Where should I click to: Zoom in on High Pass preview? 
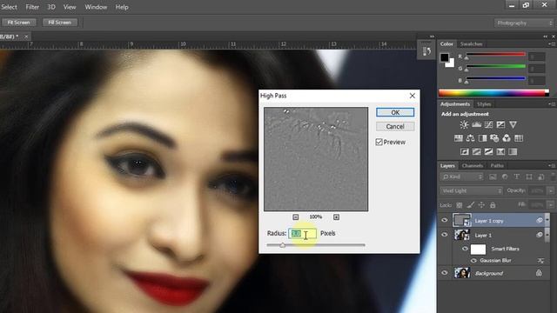pyautogui.click(x=336, y=216)
